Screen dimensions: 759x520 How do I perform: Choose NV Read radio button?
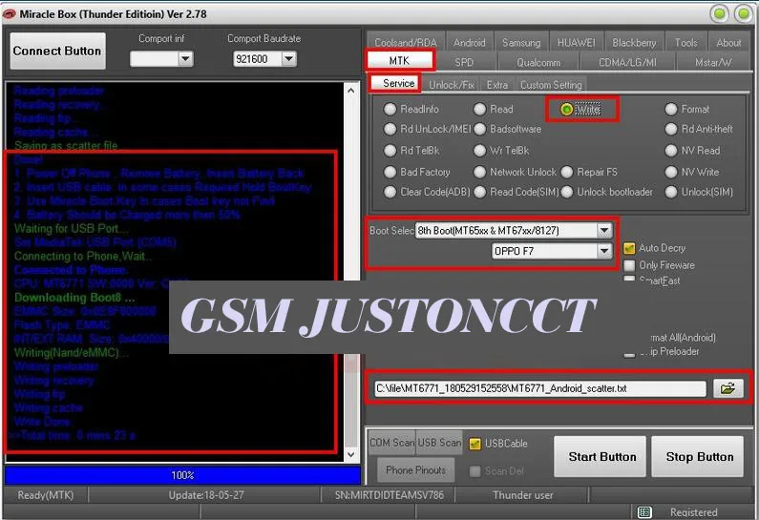coord(671,151)
